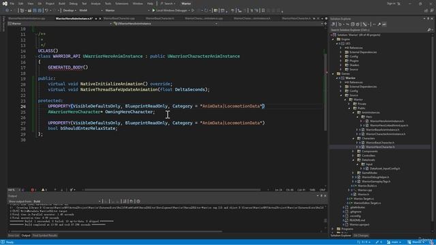Click the Ready status icon in status bar
This screenshot has width=436, height=245.
point(3,242)
